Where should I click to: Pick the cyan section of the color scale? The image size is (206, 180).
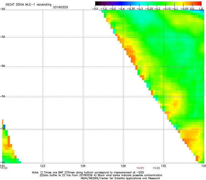[x=141, y=4]
